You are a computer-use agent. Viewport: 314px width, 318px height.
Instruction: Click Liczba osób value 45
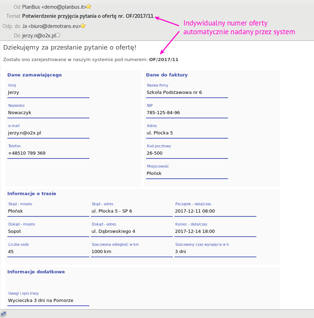click(x=11, y=252)
